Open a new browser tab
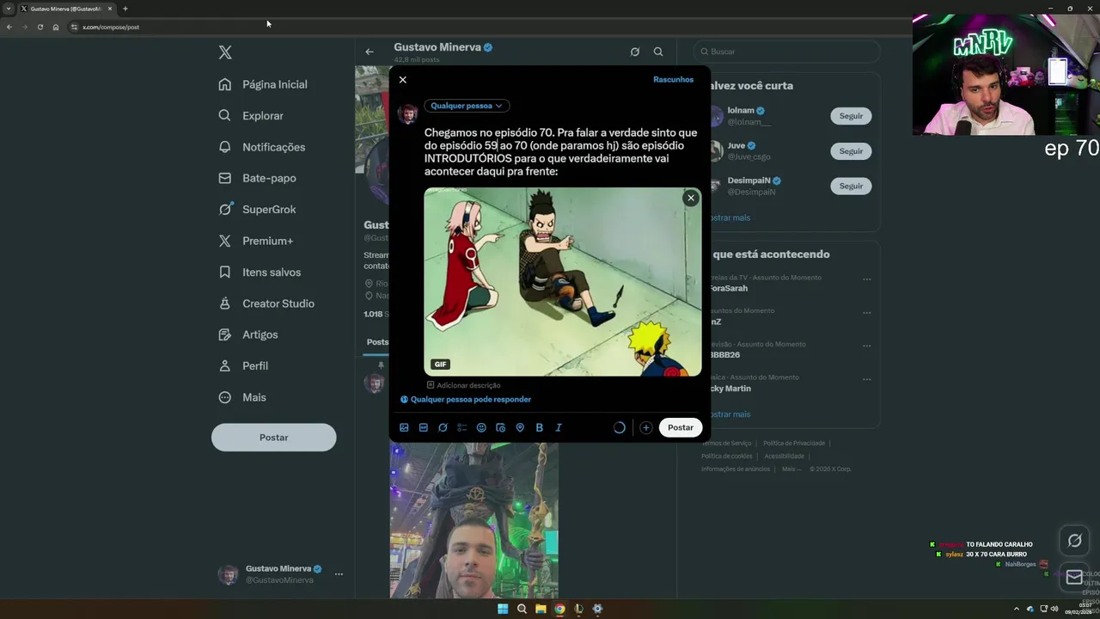Viewport: 1100px width, 619px height. click(125, 9)
